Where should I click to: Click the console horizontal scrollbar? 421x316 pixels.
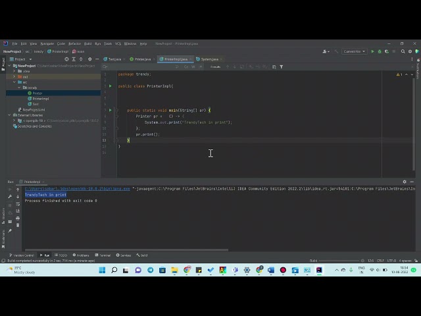(126, 250)
